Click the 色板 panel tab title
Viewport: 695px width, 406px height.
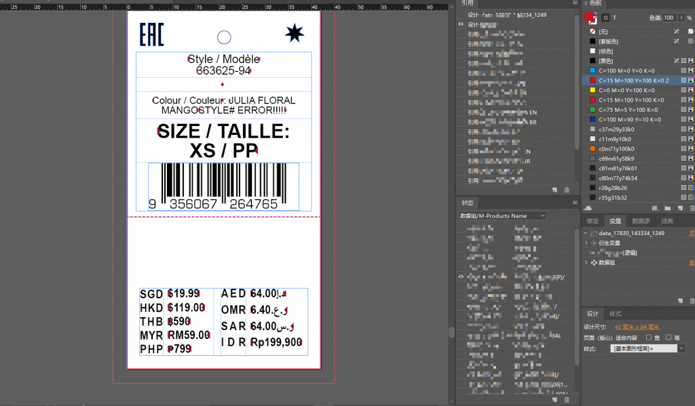tap(595, 3)
